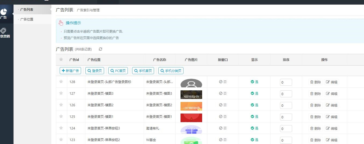Screen dimensions: 364x144
Task: Delete ad 127 with its 删除 button
Action: (x=315, y=94)
